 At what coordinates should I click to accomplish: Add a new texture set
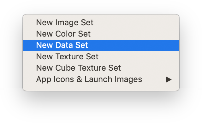(x=101, y=56)
